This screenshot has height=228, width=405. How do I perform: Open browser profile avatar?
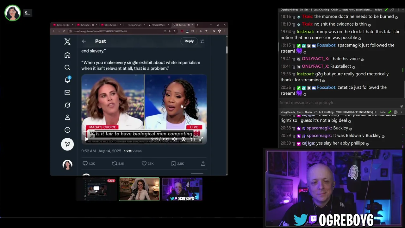[x=219, y=31]
